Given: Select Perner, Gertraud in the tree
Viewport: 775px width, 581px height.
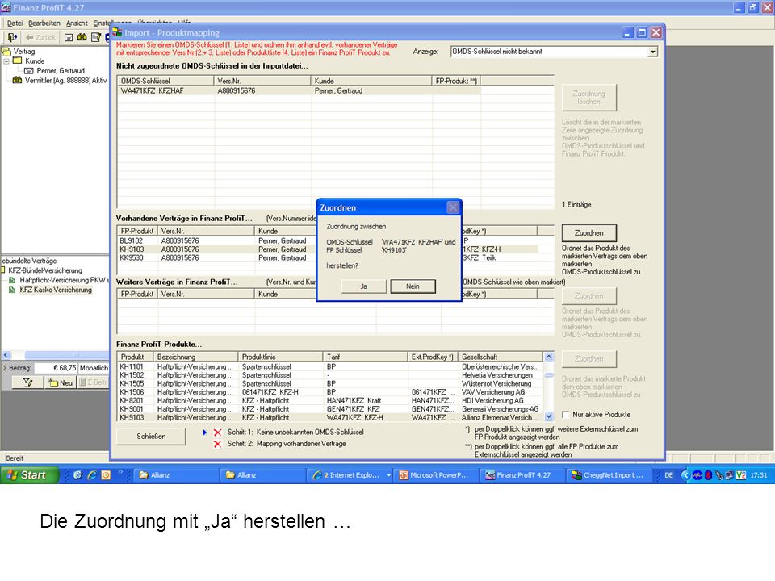Looking at the screenshot, I should tap(61, 71).
